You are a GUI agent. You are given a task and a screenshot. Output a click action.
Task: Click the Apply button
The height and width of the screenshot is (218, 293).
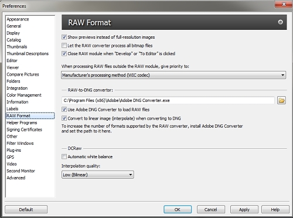[x=244, y=209]
